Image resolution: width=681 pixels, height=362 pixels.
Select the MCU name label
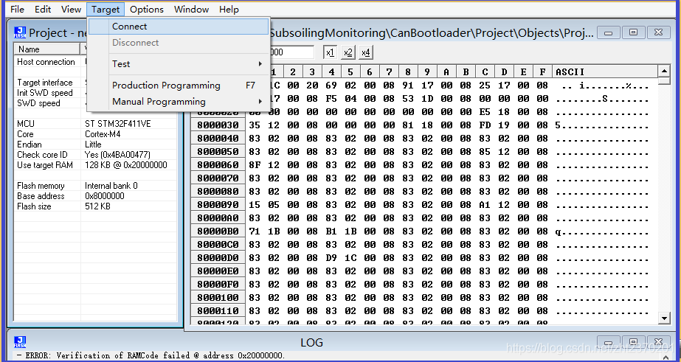pyautogui.click(x=26, y=124)
